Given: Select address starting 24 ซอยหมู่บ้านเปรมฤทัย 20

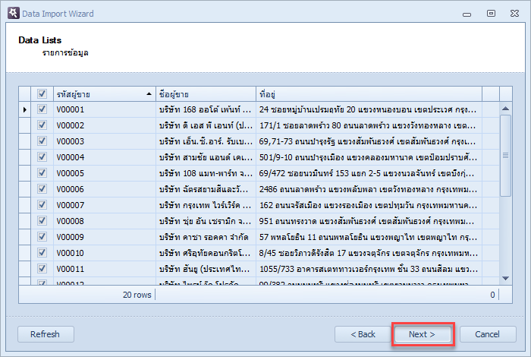Looking at the screenshot, I should point(369,109).
